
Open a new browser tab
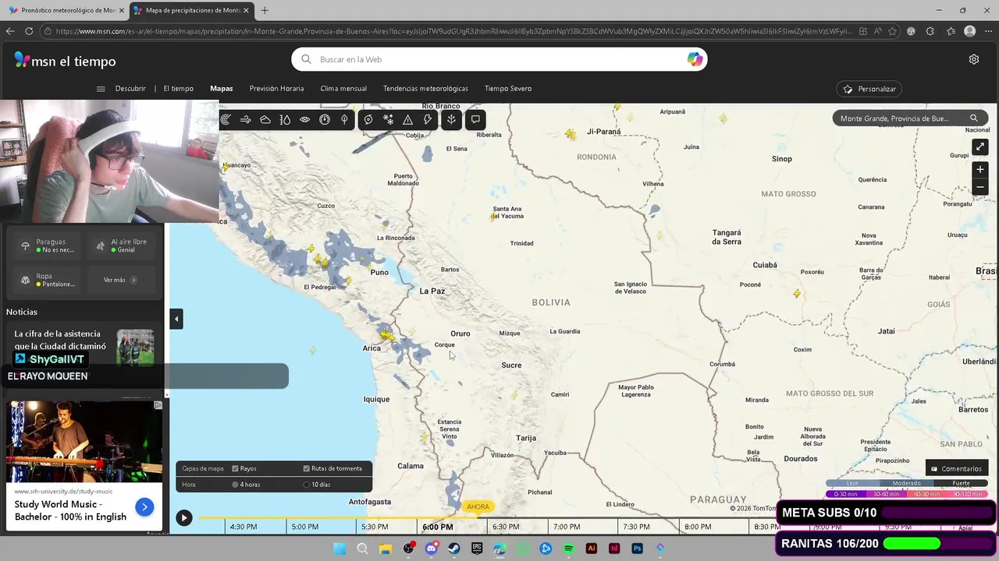coord(265,10)
